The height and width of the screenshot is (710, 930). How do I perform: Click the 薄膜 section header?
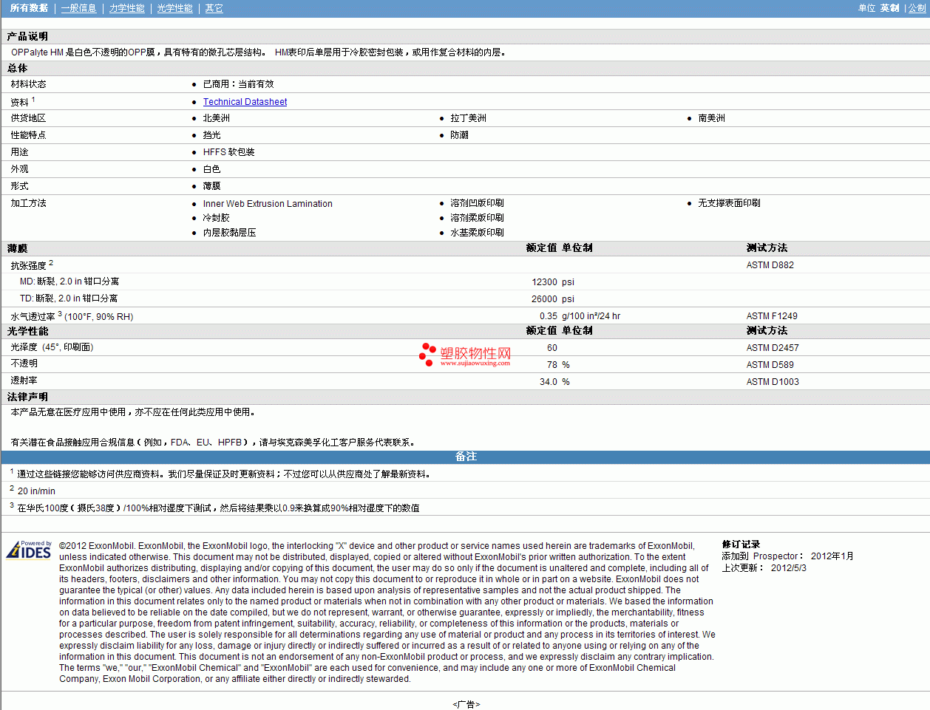(x=18, y=249)
